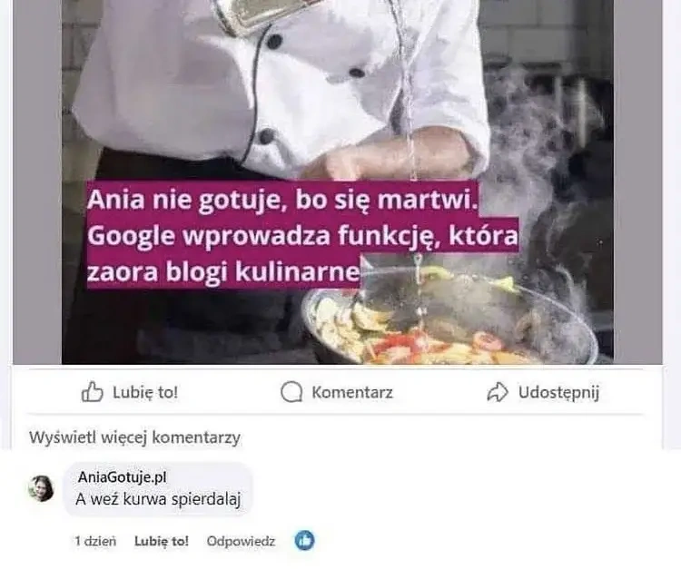Toggle the bold "Lubię to!" under the comment

162,541
